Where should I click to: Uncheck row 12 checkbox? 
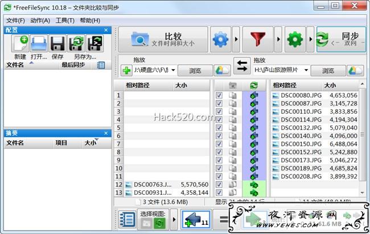[219, 185]
